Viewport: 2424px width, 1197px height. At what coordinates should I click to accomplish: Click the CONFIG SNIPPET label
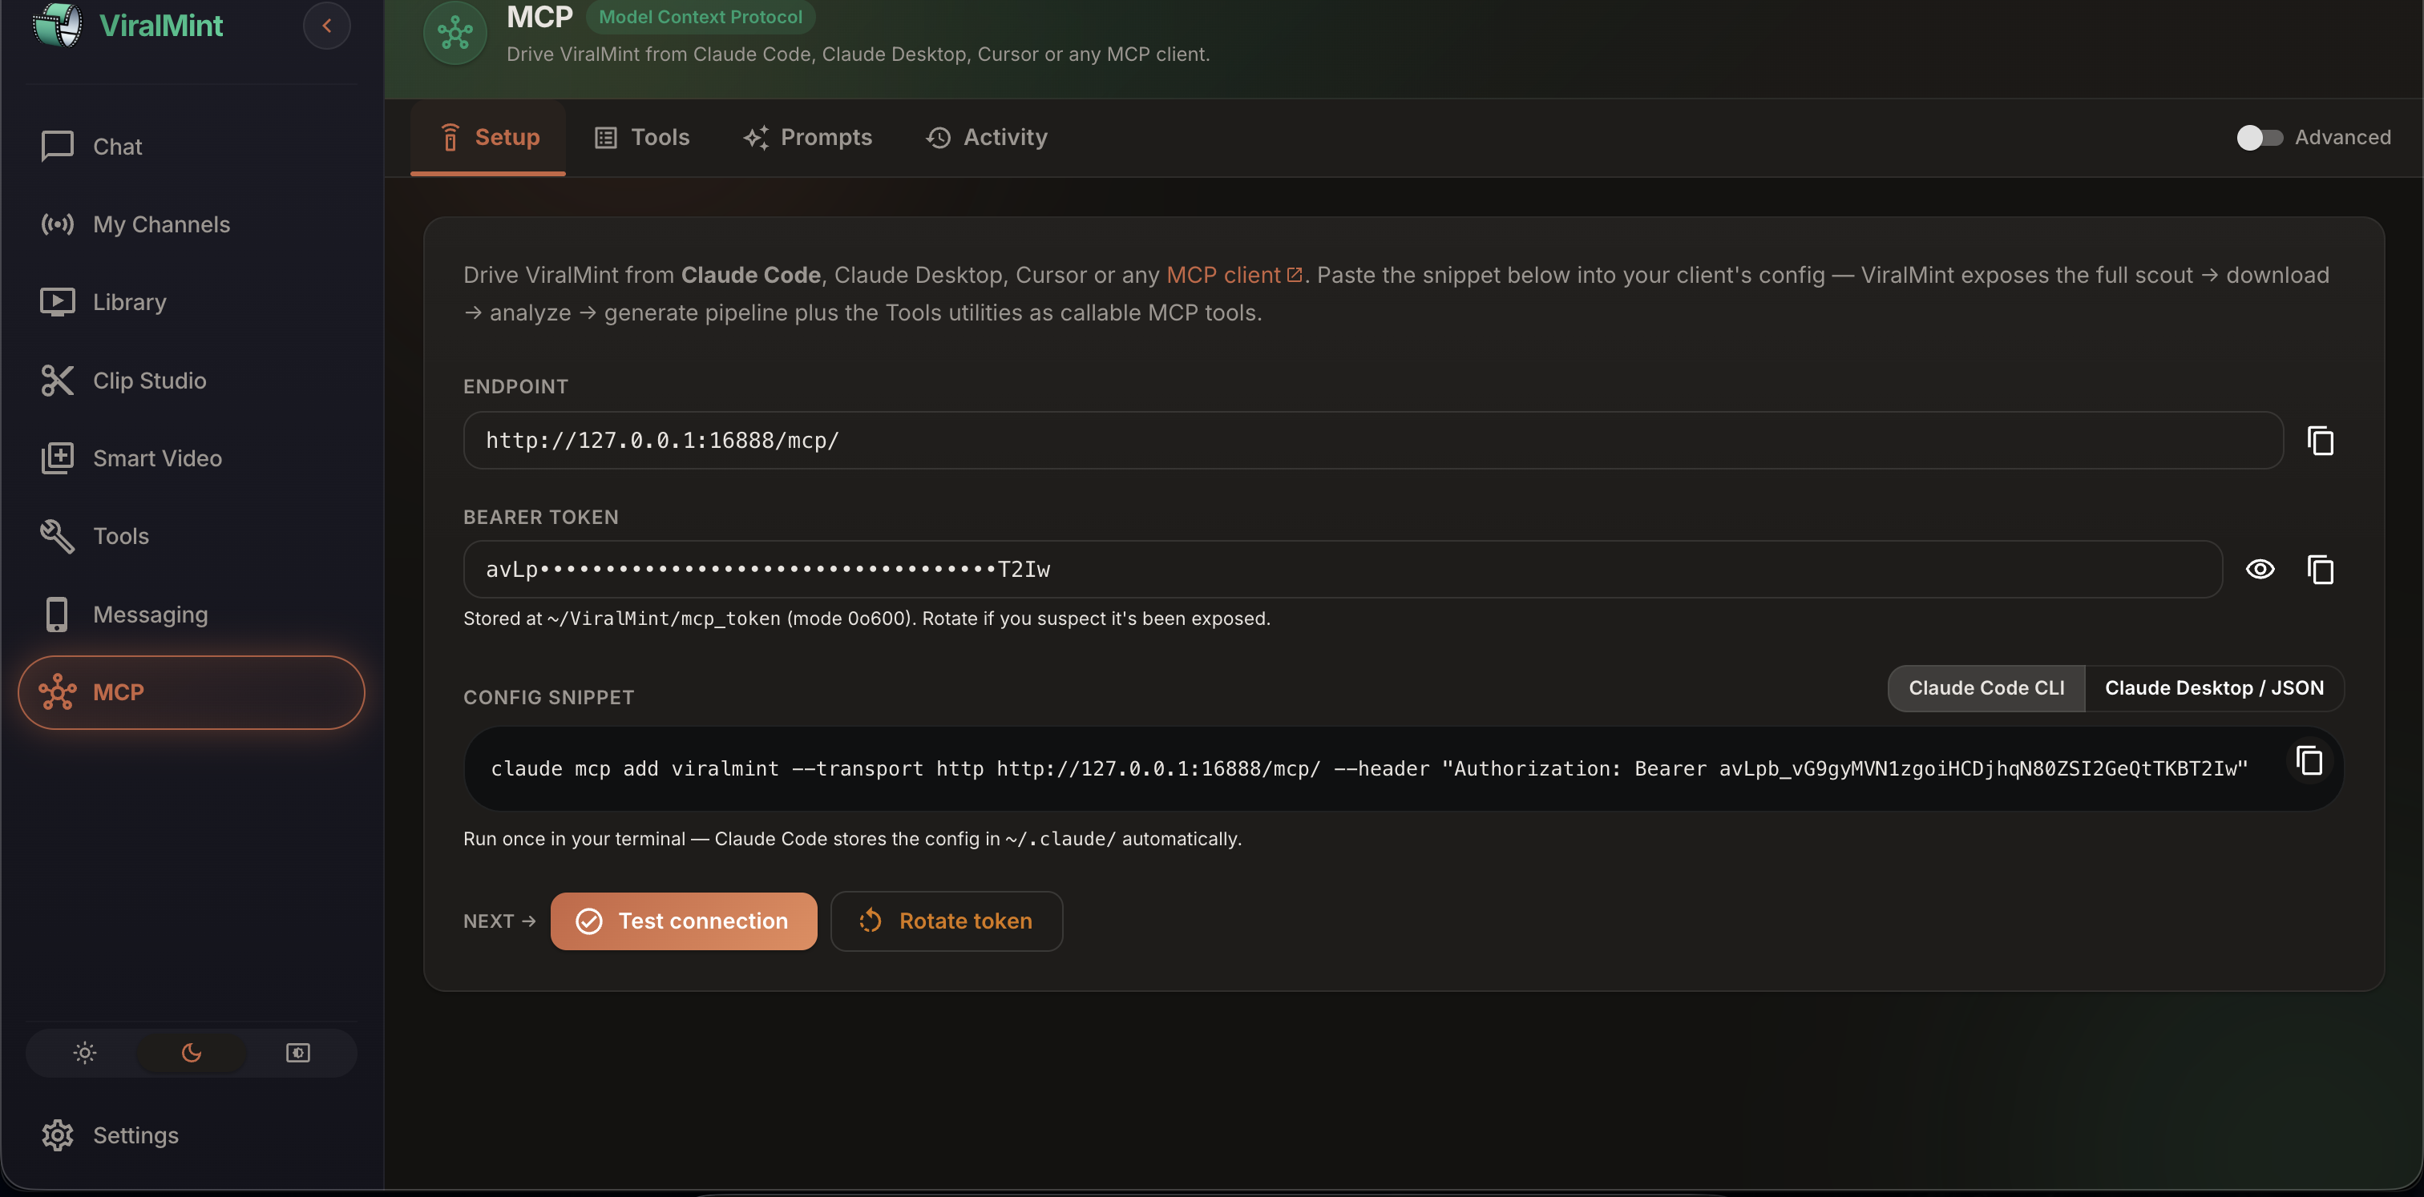coord(548,698)
